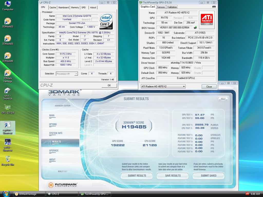This screenshot has height=197, width=263.
Task: Click the GPU-Z BIOS save chip icon
Action: click(x=195, y=27)
